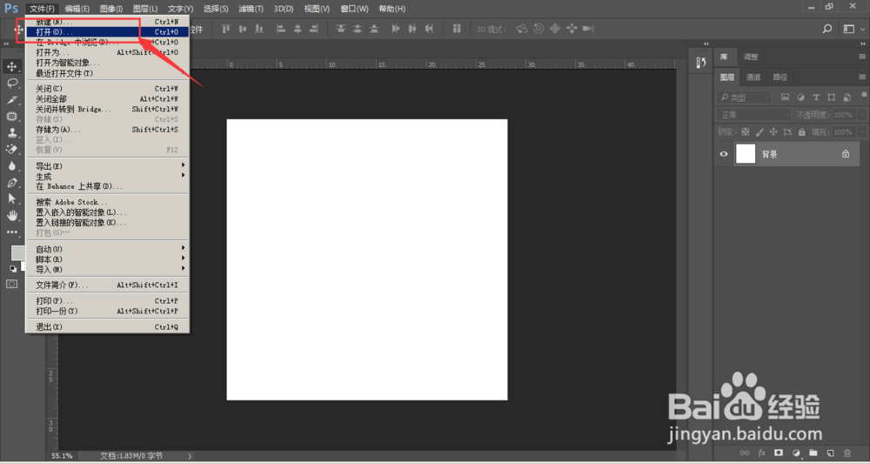
Task: Open the collapsed History panel icon
Action: click(x=700, y=64)
